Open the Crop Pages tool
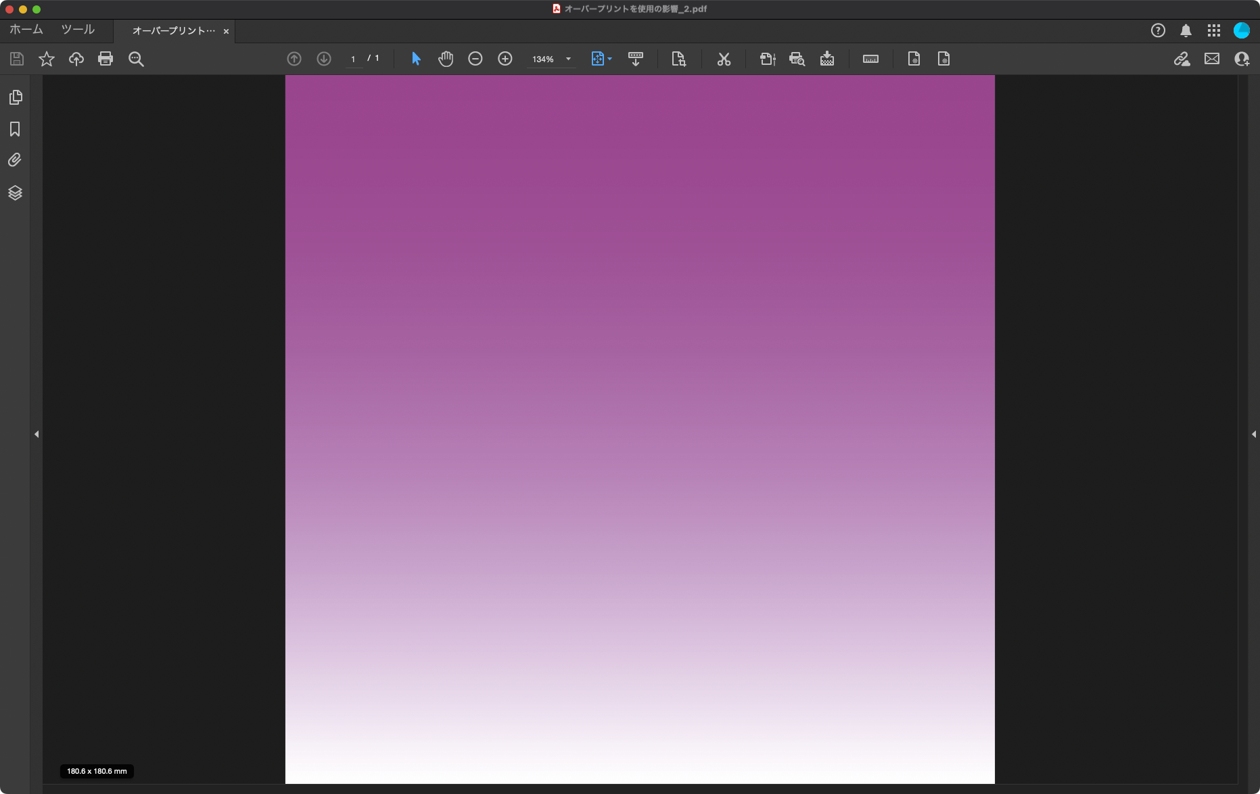The image size is (1260, 794). click(x=679, y=59)
